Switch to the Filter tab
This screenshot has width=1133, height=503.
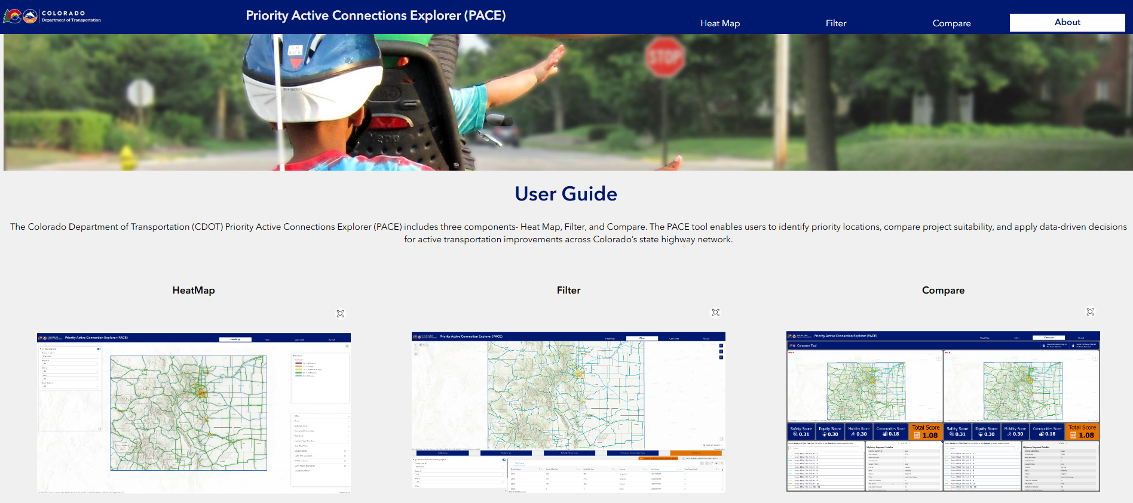coord(835,23)
